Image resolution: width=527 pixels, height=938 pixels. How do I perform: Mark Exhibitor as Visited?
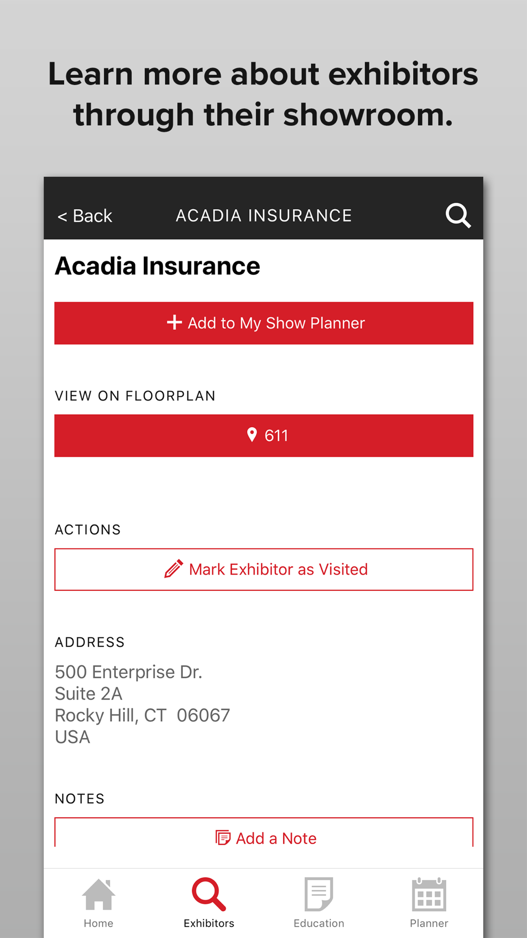tap(263, 569)
